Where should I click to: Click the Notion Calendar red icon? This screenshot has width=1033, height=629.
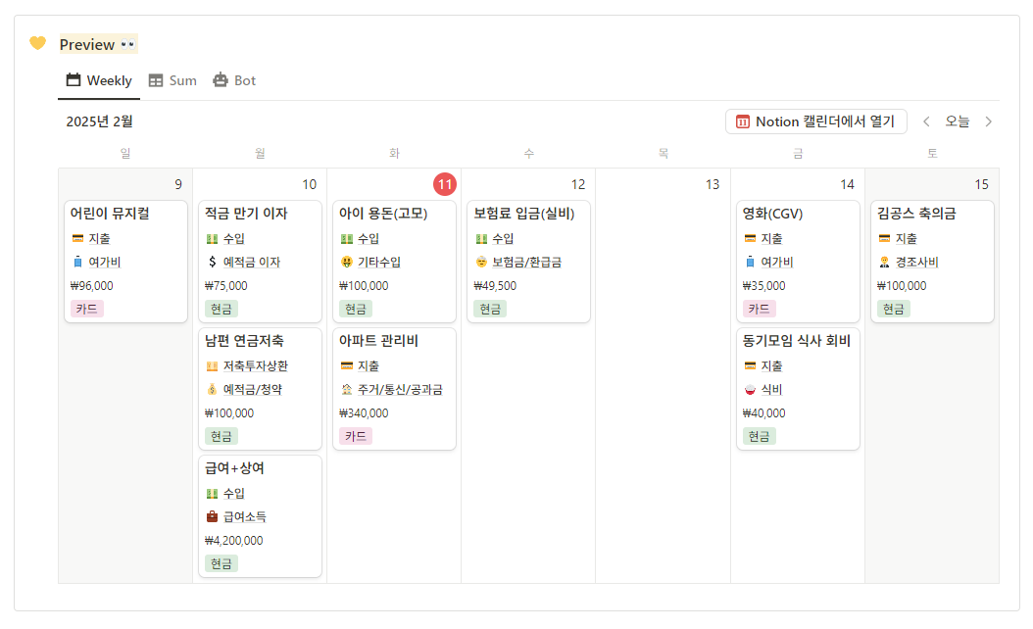(x=743, y=121)
